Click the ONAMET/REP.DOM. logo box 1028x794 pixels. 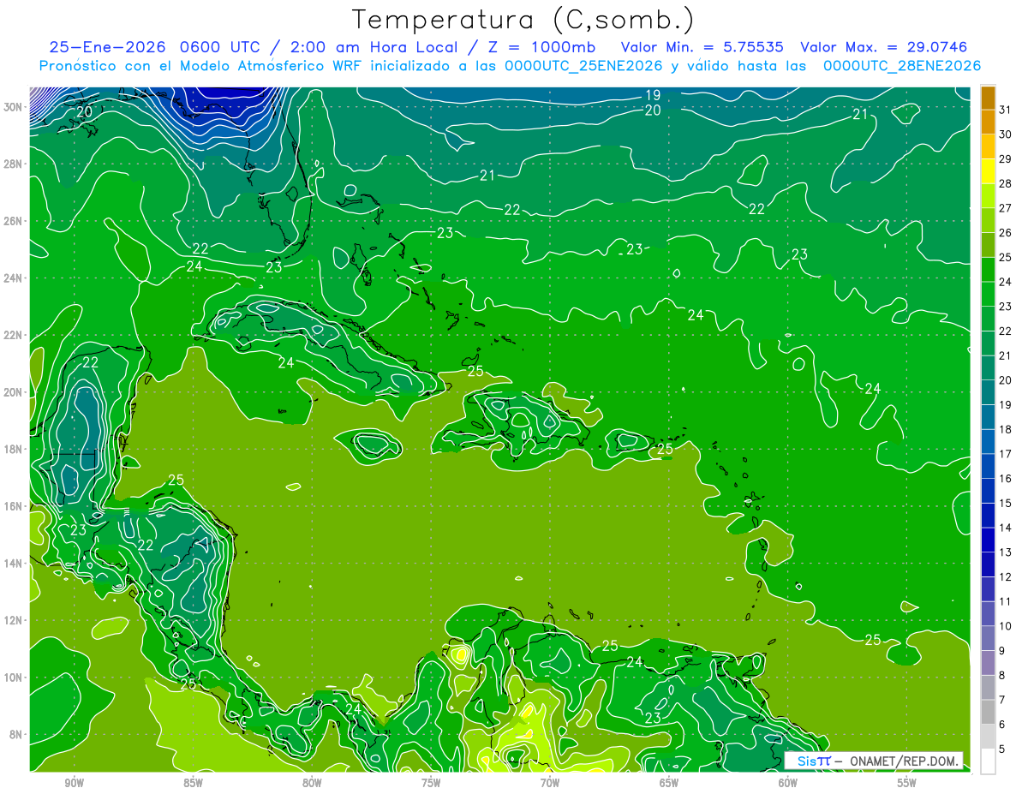pyautogui.click(x=874, y=761)
